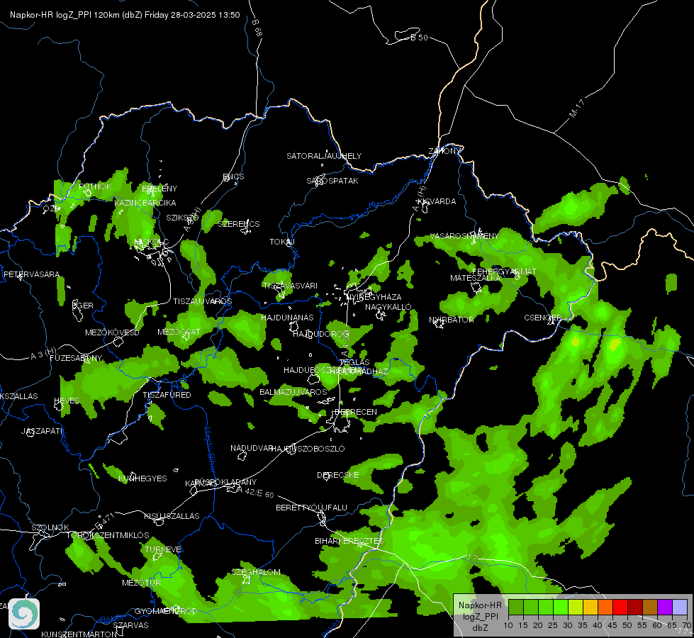Select the SZERENCS label
This screenshot has width=694, height=638.
239,224
